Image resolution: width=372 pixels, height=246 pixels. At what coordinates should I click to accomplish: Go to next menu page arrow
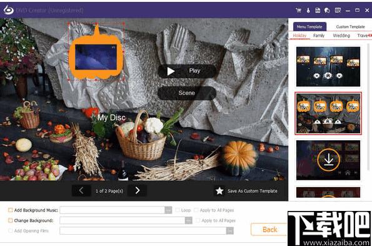tap(138, 190)
